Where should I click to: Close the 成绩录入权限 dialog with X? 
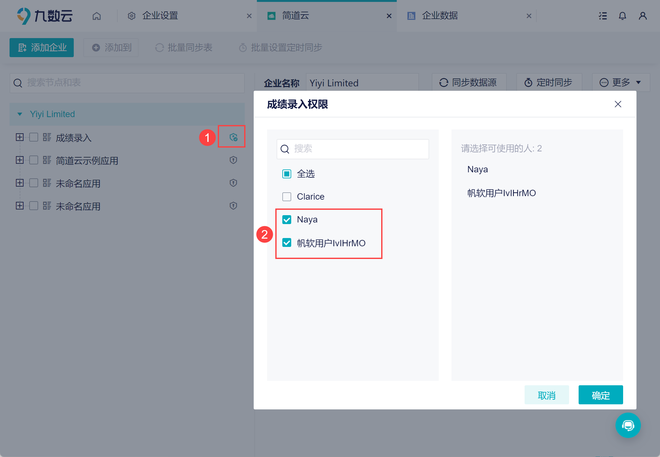(x=618, y=104)
